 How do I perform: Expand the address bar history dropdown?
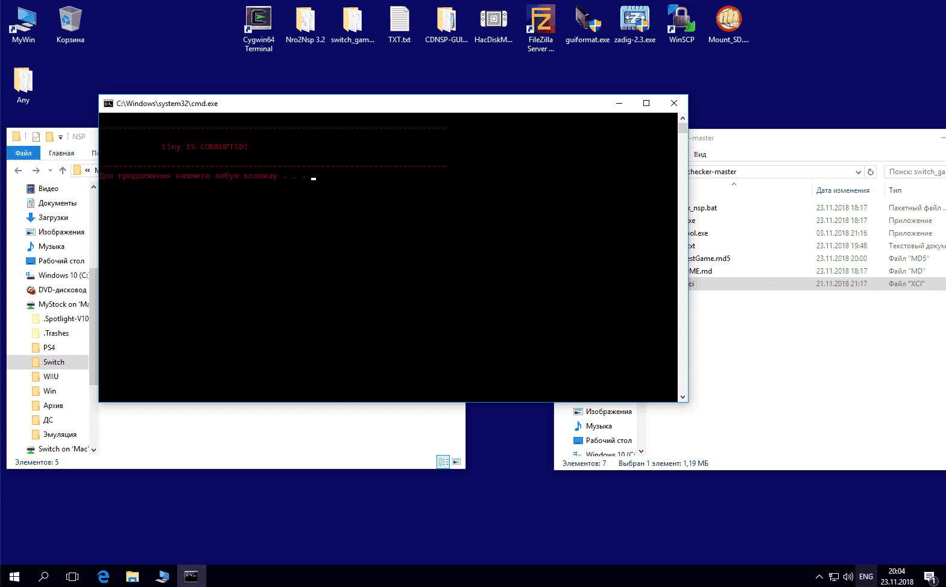859,172
